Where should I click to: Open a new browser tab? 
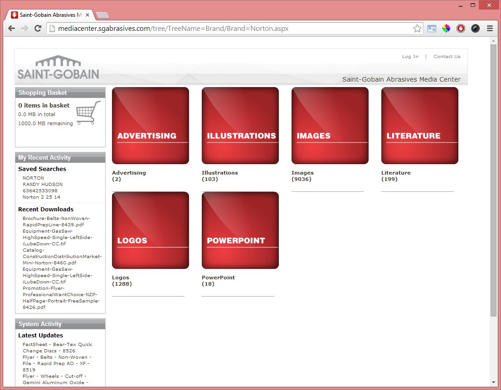[102, 15]
